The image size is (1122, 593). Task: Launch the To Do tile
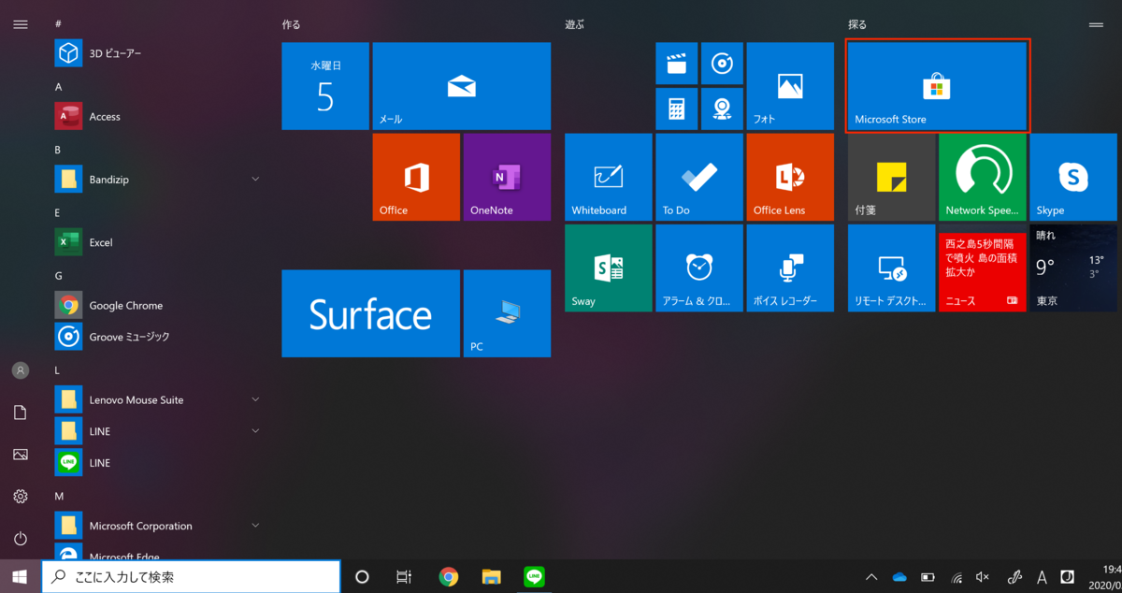[699, 177]
